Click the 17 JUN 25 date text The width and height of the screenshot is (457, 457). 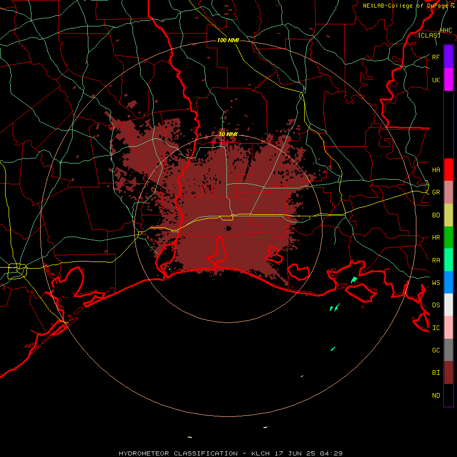click(x=295, y=453)
